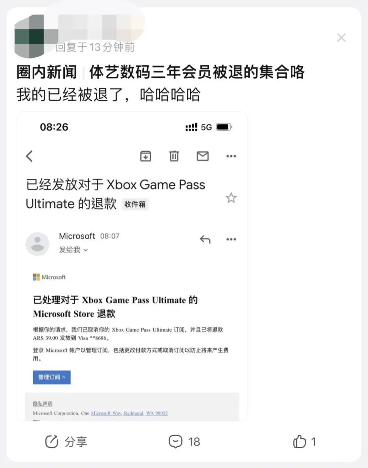Open sender more-options ellipsis beside reply
The image size is (368, 468).
(x=231, y=239)
